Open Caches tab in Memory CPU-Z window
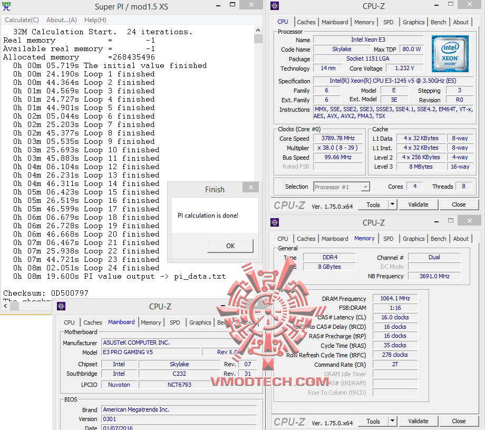 point(306,239)
